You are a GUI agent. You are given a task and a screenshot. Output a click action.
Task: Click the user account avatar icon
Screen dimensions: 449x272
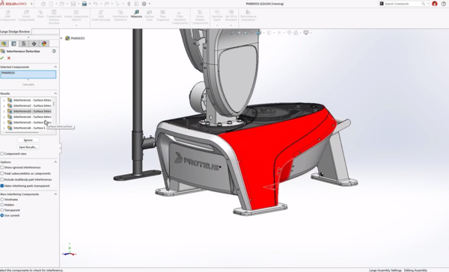coord(435,4)
